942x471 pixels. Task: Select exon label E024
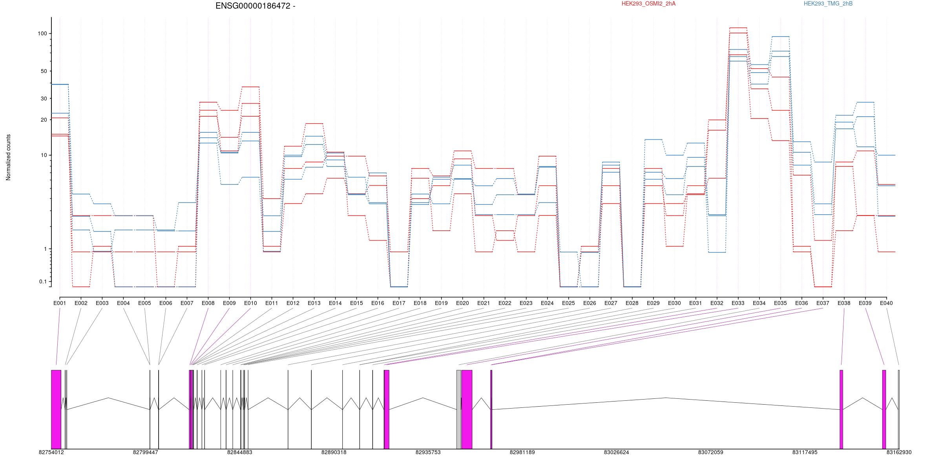547,303
